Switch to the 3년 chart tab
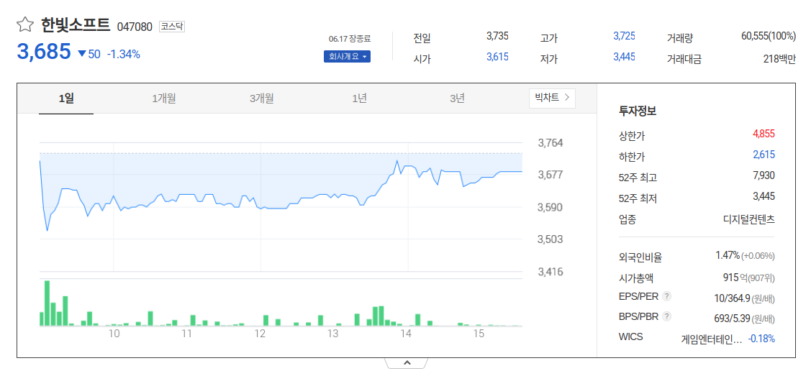This screenshot has width=811, height=371. coord(457,99)
